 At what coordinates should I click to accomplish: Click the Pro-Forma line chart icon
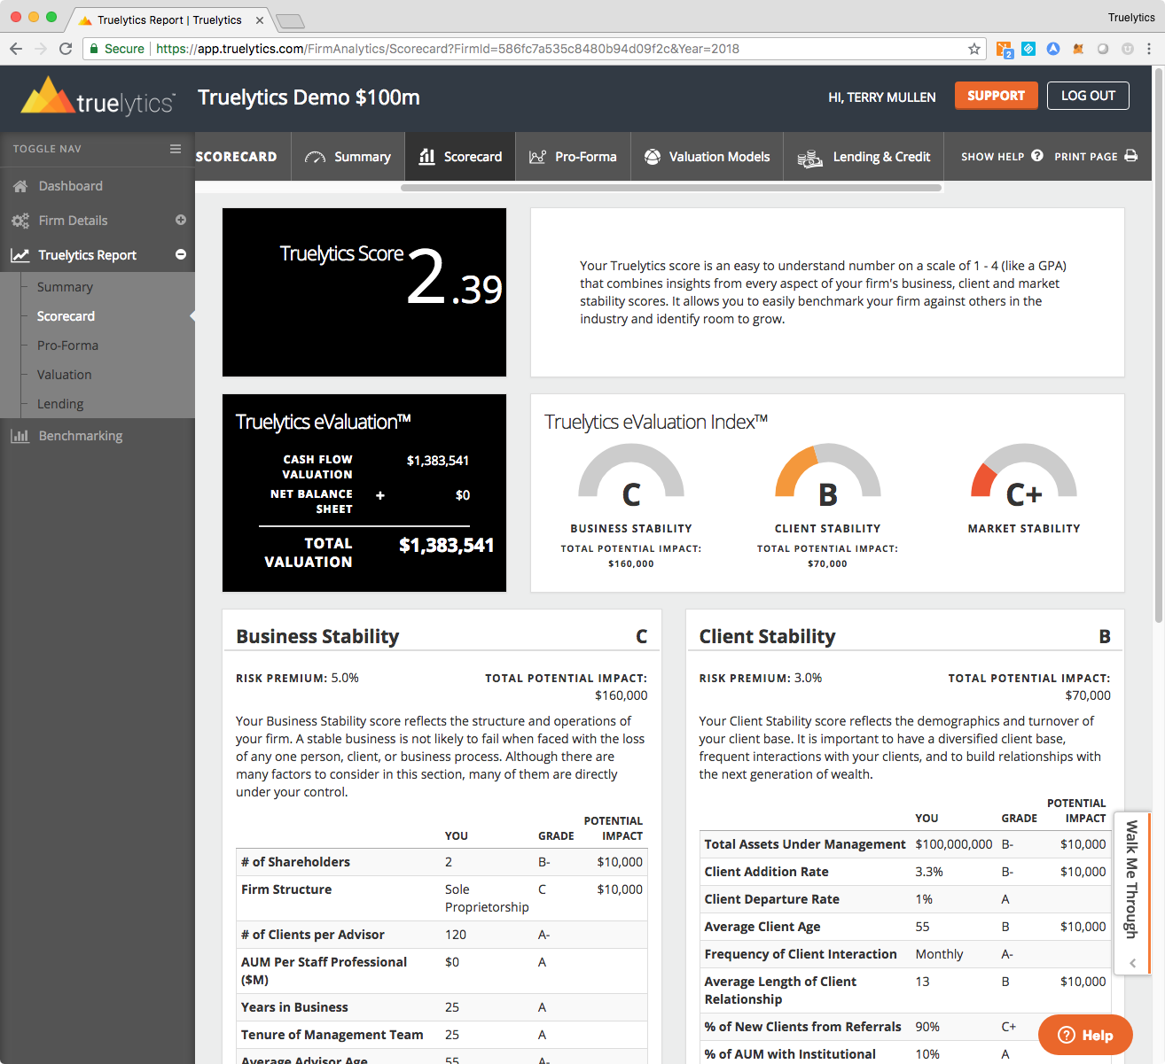537,157
